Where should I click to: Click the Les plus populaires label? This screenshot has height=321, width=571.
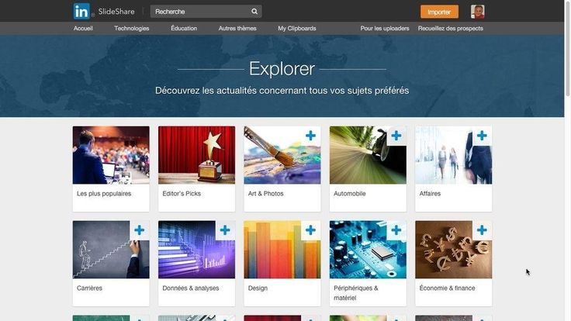[x=104, y=194]
